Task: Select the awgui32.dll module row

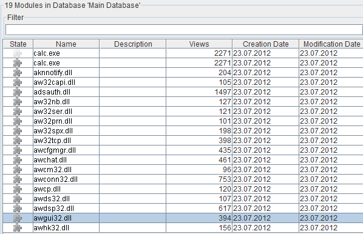Action: point(183,218)
